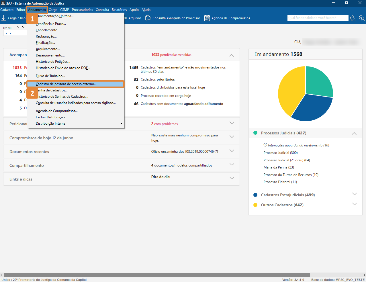Choose Excluir Distribuição entry
Image resolution: width=366 pixels, height=282 pixels.
(x=75, y=117)
